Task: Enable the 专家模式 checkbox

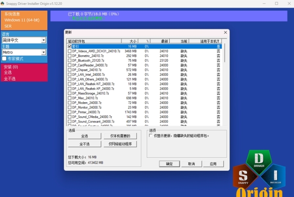Action: 4,59
